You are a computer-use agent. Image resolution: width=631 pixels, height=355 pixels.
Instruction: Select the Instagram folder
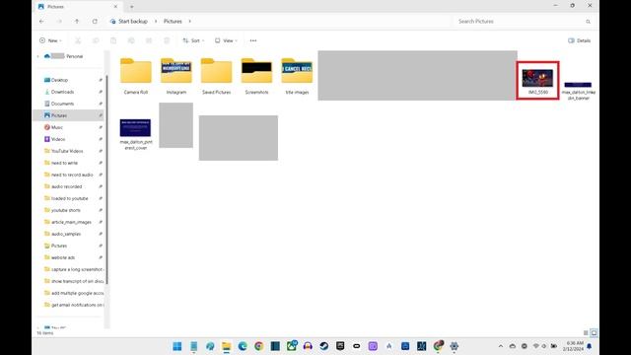pos(176,77)
